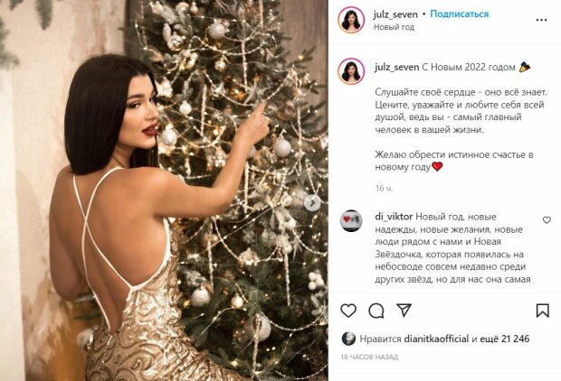Open the Новый год location link
The height and width of the screenshot is (381, 561).
point(394,27)
